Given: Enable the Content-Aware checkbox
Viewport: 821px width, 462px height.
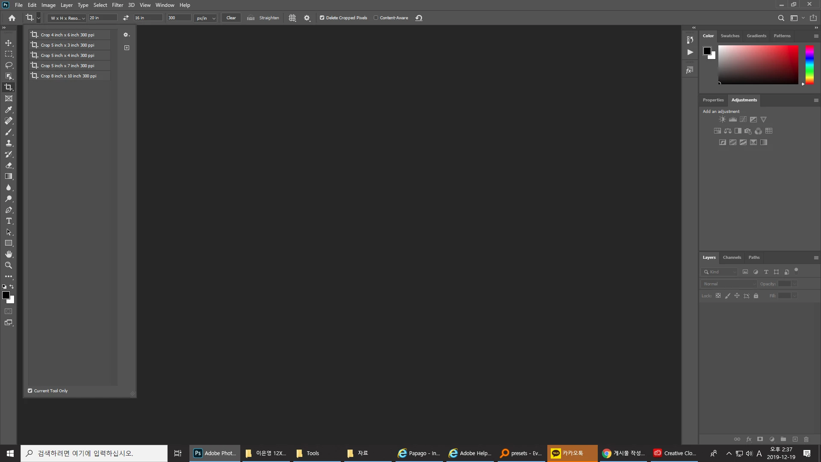Looking at the screenshot, I should 376,18.
